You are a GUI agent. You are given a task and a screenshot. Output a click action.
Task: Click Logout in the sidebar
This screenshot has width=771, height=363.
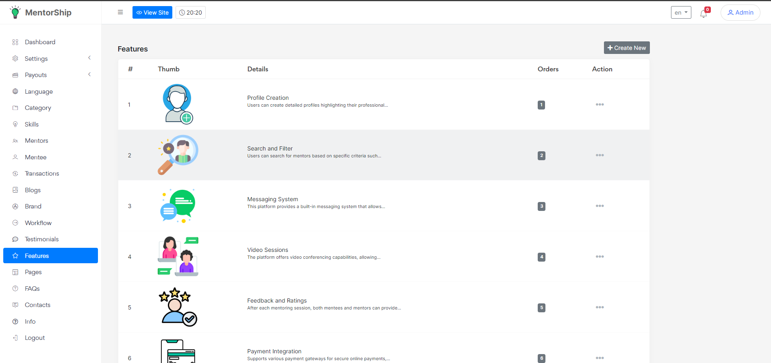[35, 338]
